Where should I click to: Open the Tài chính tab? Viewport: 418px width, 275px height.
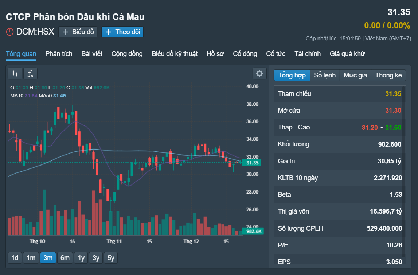coord(307,54)
